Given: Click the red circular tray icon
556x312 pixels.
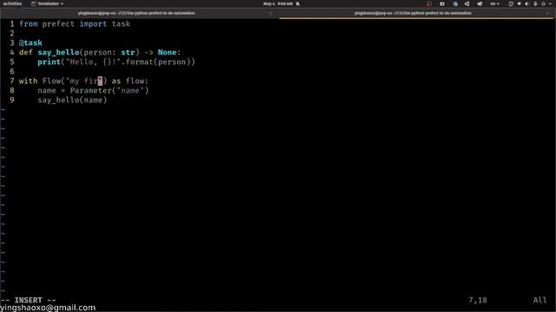Looking at the screenshot, I should pos(429,3).
